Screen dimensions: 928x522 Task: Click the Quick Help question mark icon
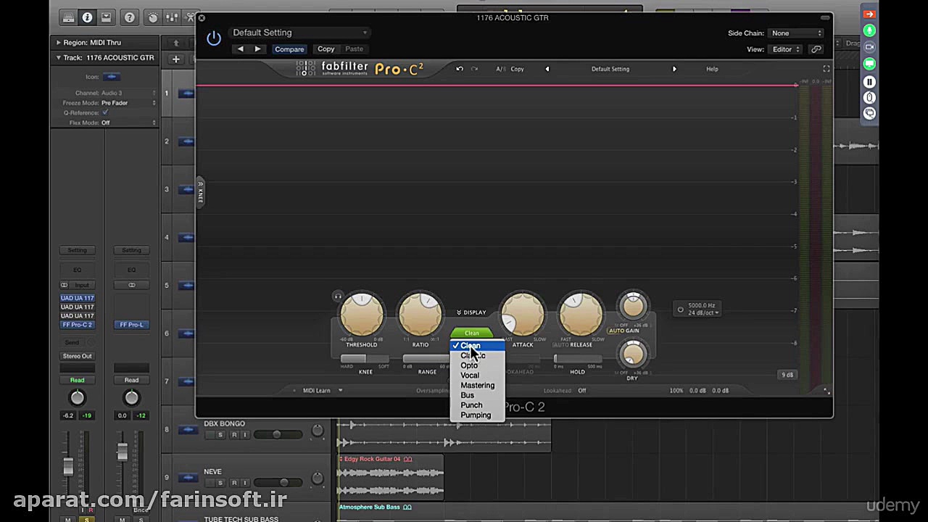pos(129,17)
